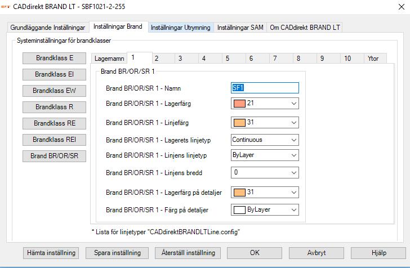Click the Namn field containing SF1
The width and height of the screenshot is (410, 268).
click(x=265, y=88)
